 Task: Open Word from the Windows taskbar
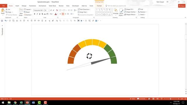click(x=33, y=102)
